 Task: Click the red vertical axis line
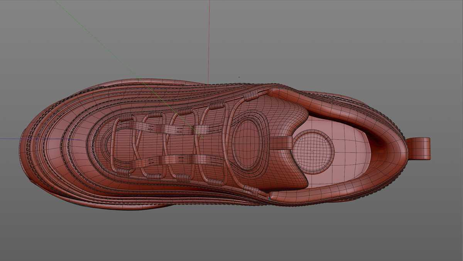[x=210, y=39]
